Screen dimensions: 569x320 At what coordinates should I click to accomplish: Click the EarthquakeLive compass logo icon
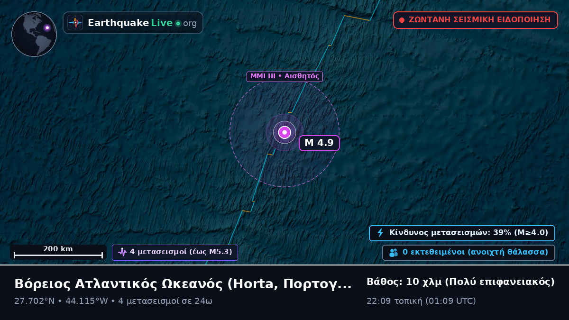click(x=75, y=23)
